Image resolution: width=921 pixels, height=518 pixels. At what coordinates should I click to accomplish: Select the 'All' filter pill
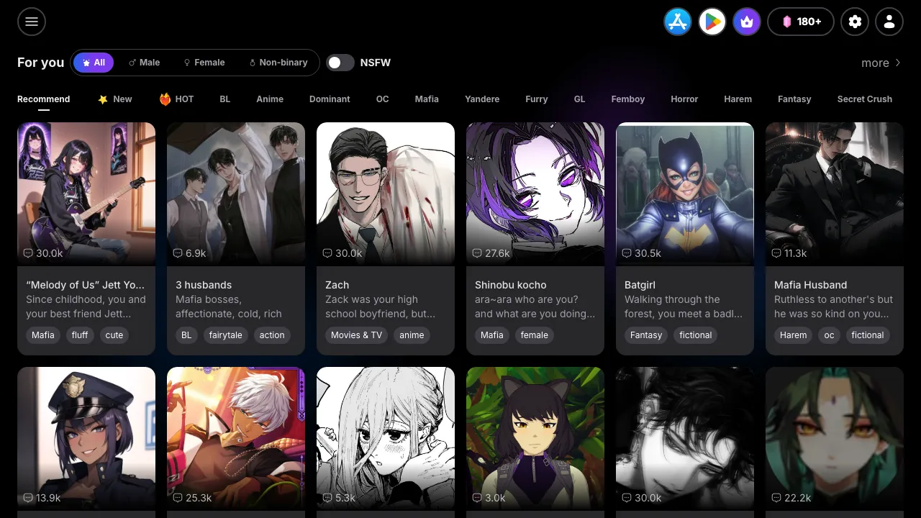click(x=93, y=63)
